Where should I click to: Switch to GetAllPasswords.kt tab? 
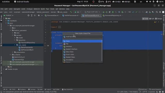point(71,16)
